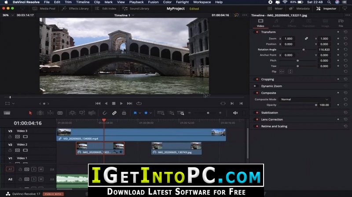The image size is (352, 197).
Task: Open the Fusion menu
Action: point(153,2)
